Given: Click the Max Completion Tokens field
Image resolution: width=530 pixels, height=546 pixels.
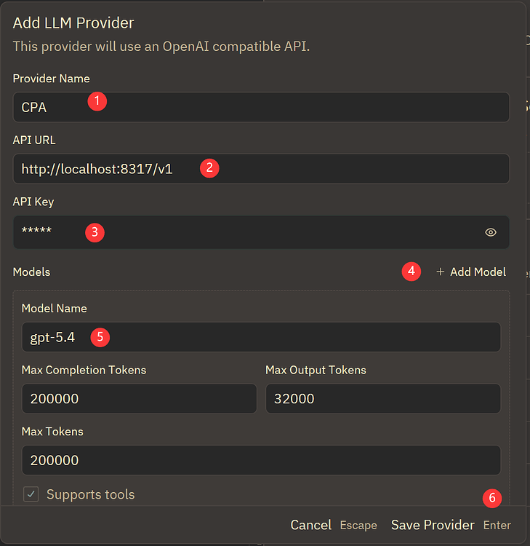Looking at the screenshot, I should click(x=139, y=398).
